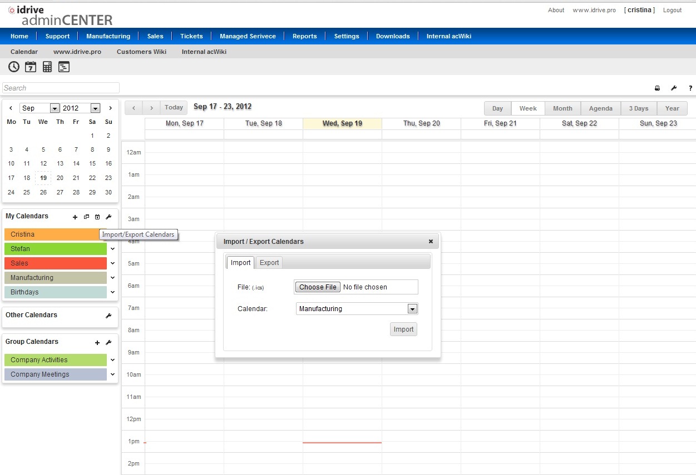Select the Week view tab

tap(528, 108)
